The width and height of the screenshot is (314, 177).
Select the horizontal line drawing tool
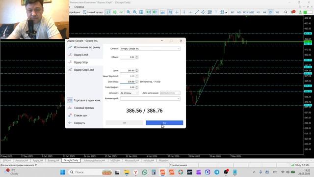click(x=190, y=12)
